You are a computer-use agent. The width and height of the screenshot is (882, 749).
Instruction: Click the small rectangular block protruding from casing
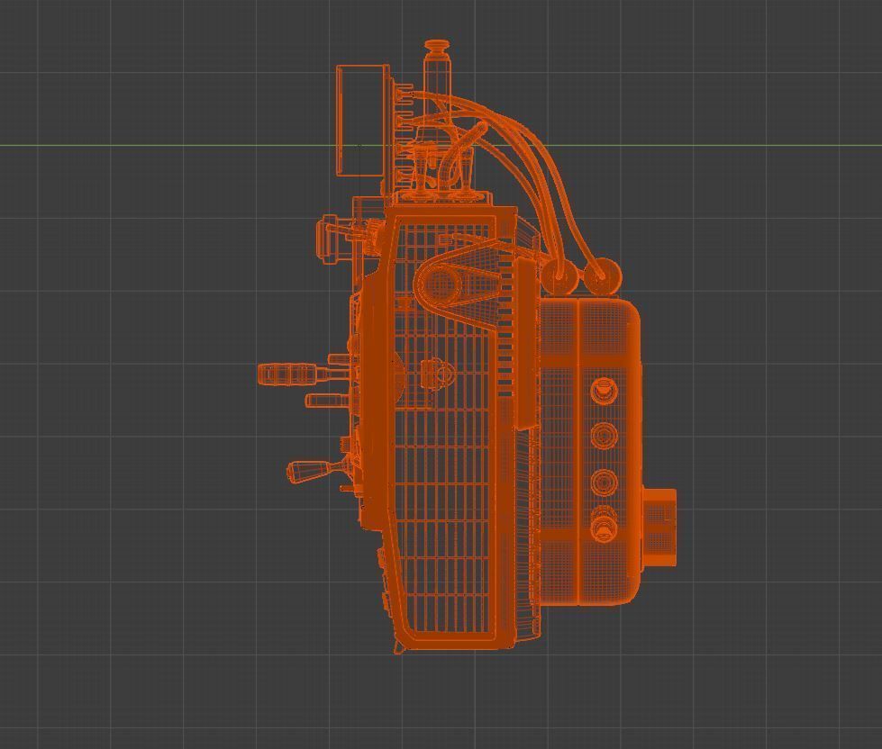pos(659,527)
